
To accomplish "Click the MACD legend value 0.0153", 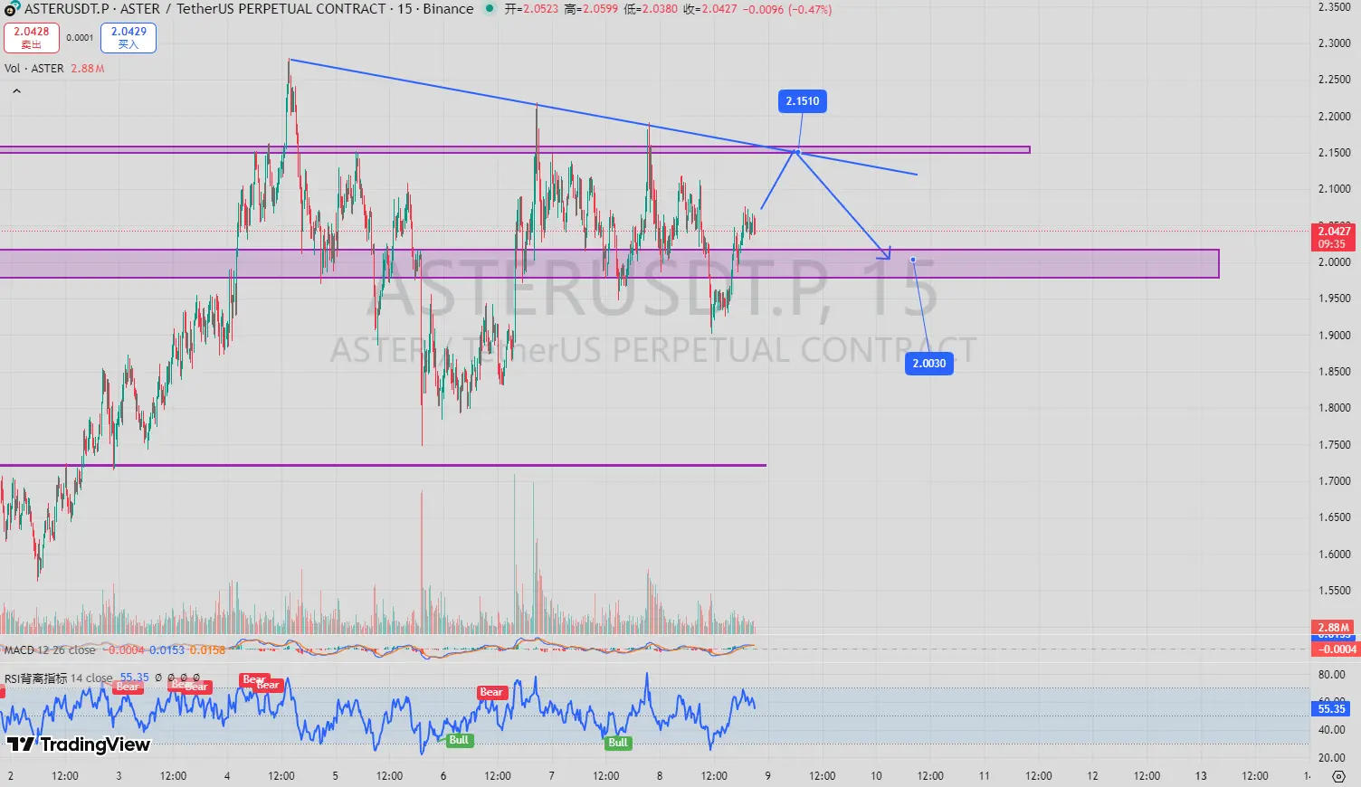I will 167,650.
